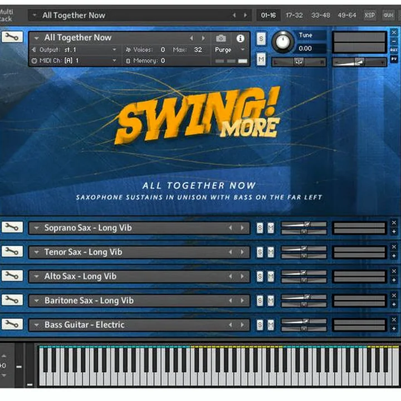Image resolution: width=401 pixels, height=401 pixels.
Task: Previous preset arrow for Soprano Sax
Action: point(231,228)
